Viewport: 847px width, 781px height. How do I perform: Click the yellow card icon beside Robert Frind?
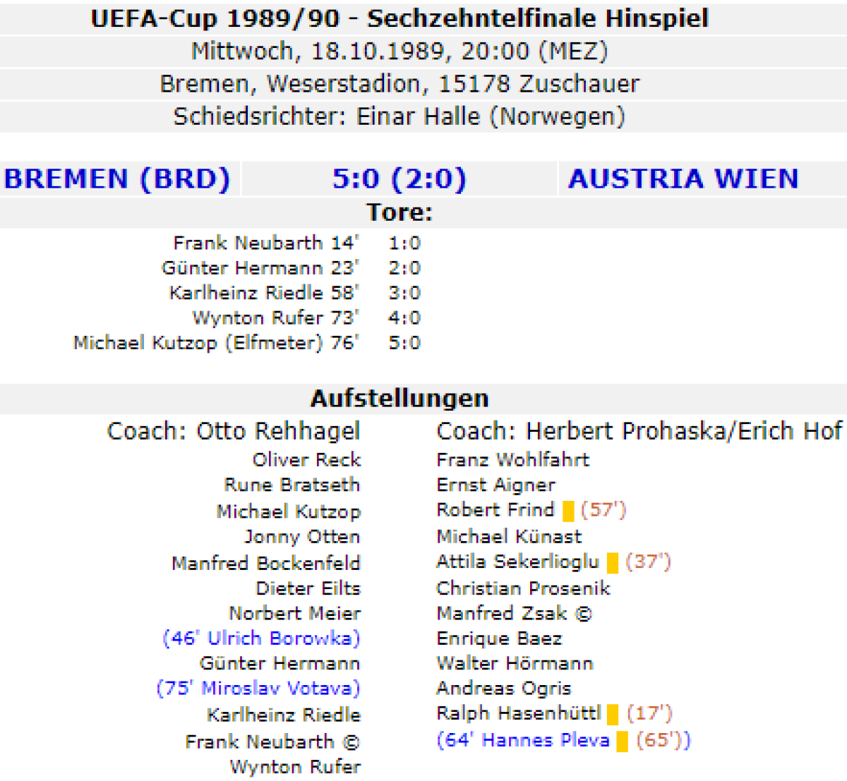tap(568, 511)
